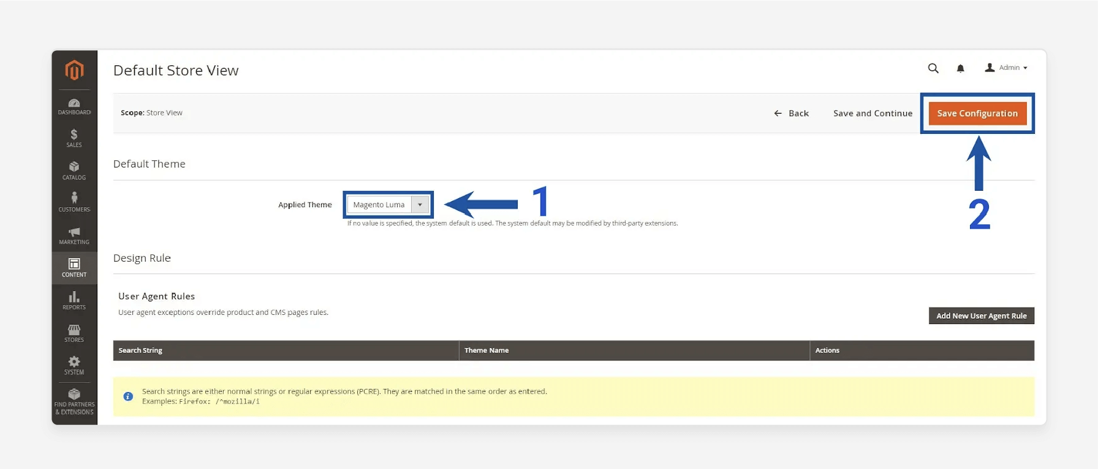Click the Scope: Store View label
The height and width of the screenshot is (469, 1098).
tap(151, 113)
